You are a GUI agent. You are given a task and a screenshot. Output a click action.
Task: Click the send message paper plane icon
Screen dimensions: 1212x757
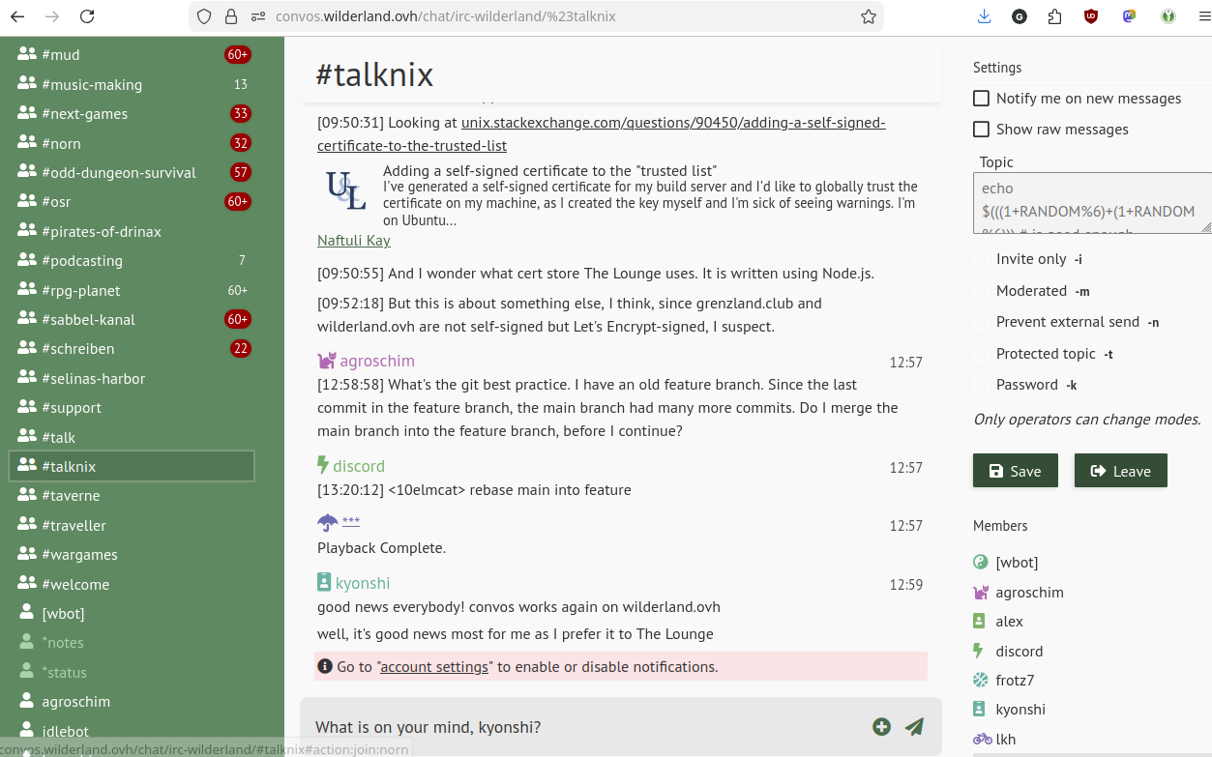point(914,727)
